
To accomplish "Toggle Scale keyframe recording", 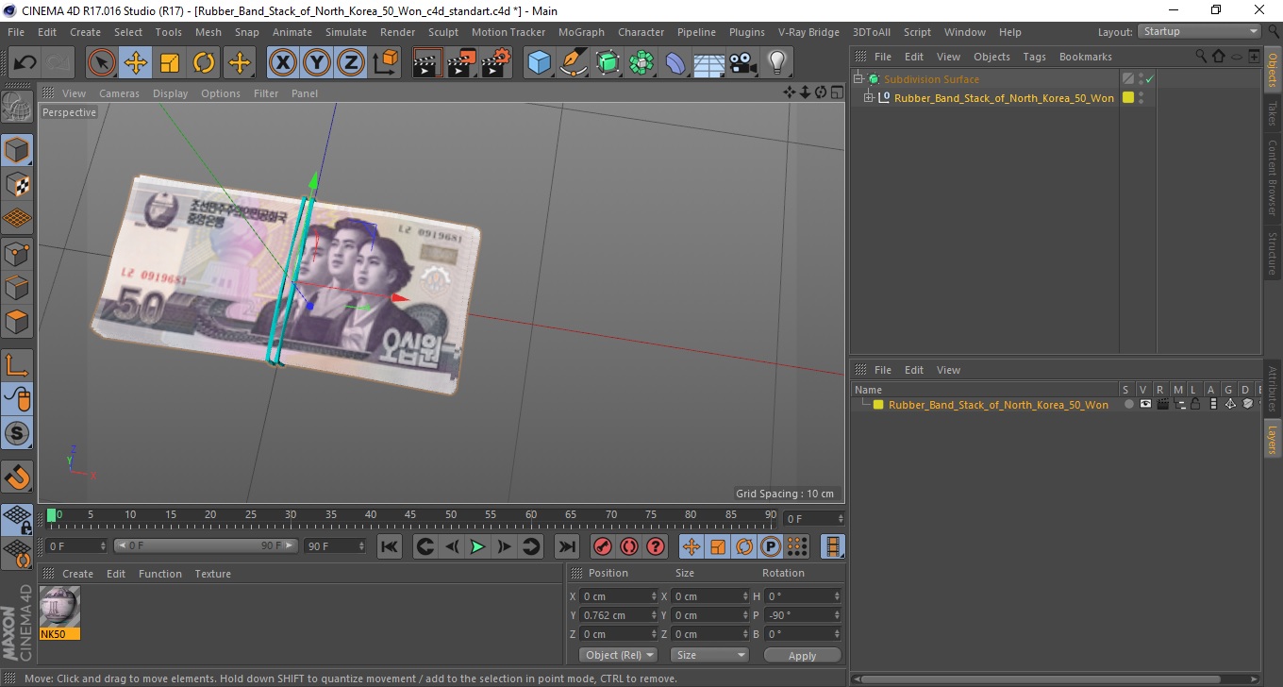I will [718, 546].
